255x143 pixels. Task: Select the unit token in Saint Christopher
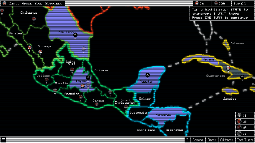(126, 107)
